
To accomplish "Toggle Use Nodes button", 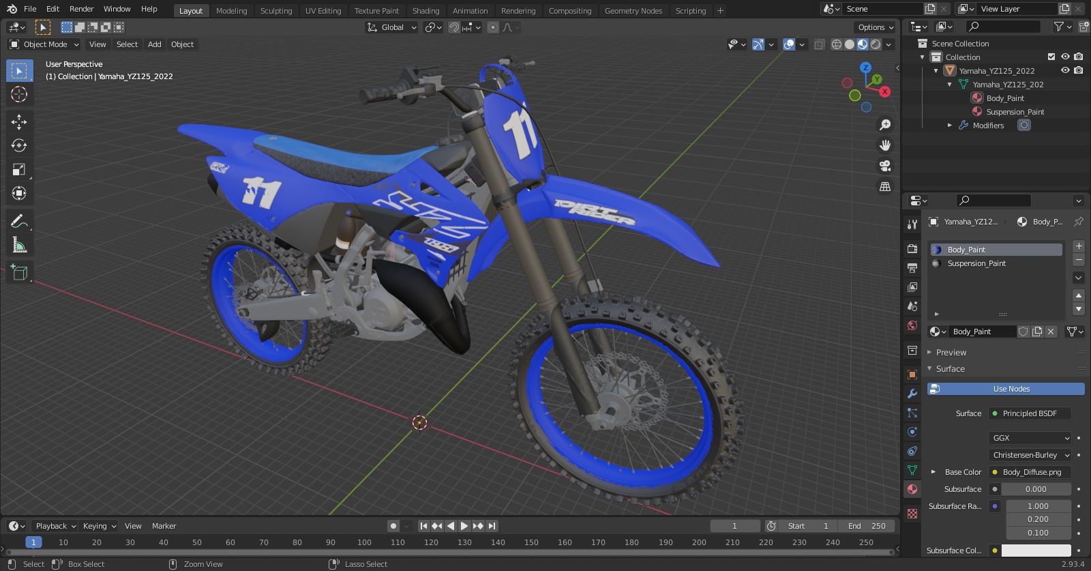I will (x=1006, y=389).
